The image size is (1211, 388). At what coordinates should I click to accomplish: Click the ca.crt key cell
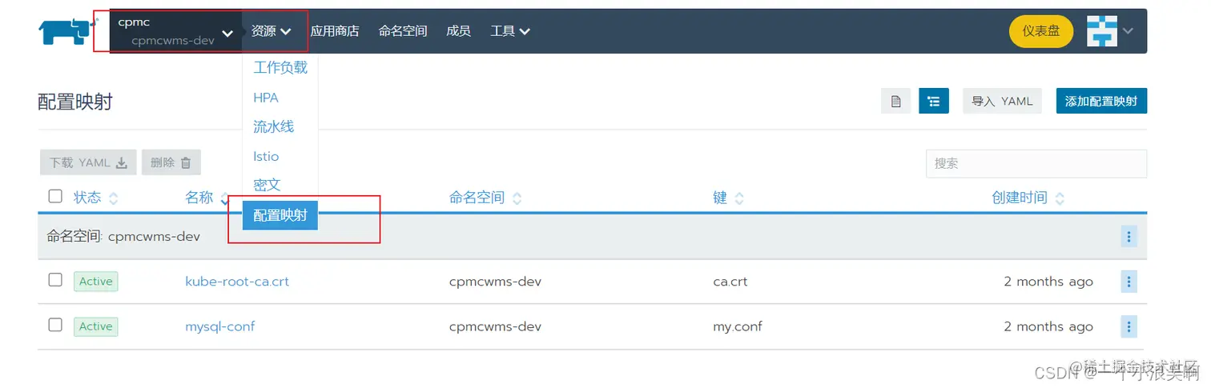point(730,282)
